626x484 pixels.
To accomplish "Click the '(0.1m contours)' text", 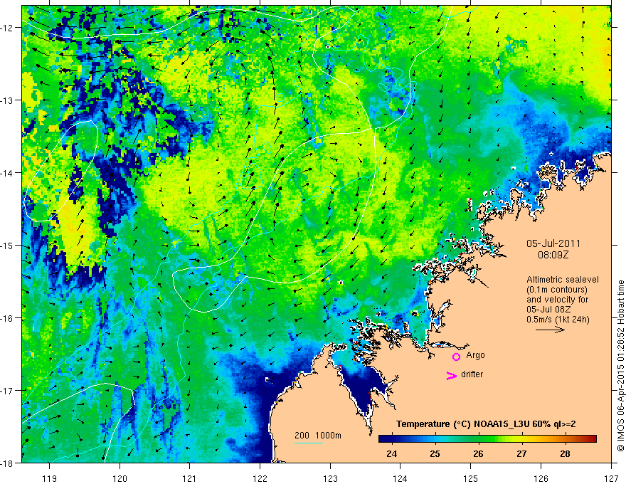I will [x=557, y=290].
